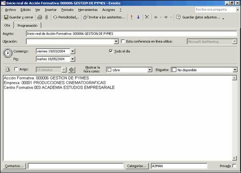Delete the event with the X icon

147,17
